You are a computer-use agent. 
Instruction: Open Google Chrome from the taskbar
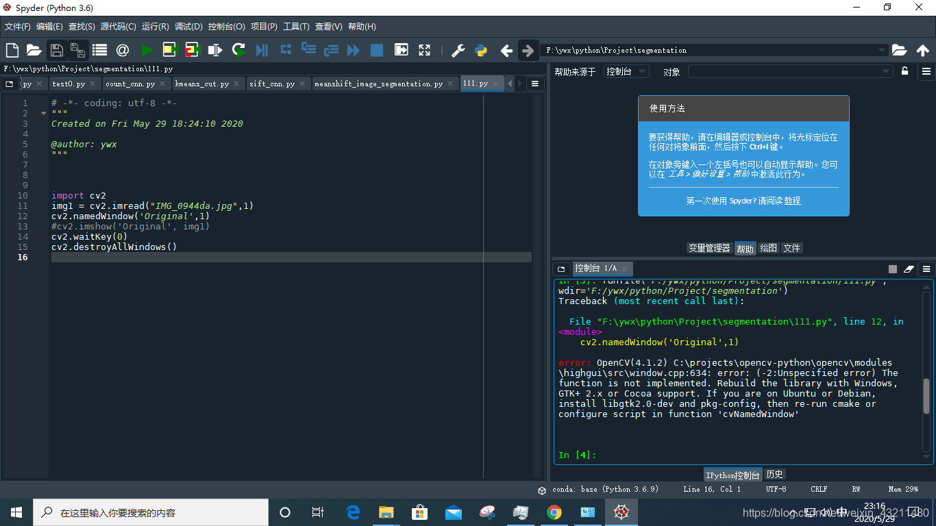point(555,512)
